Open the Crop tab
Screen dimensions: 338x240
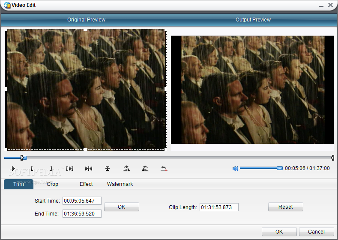click(x=52, y=184)
